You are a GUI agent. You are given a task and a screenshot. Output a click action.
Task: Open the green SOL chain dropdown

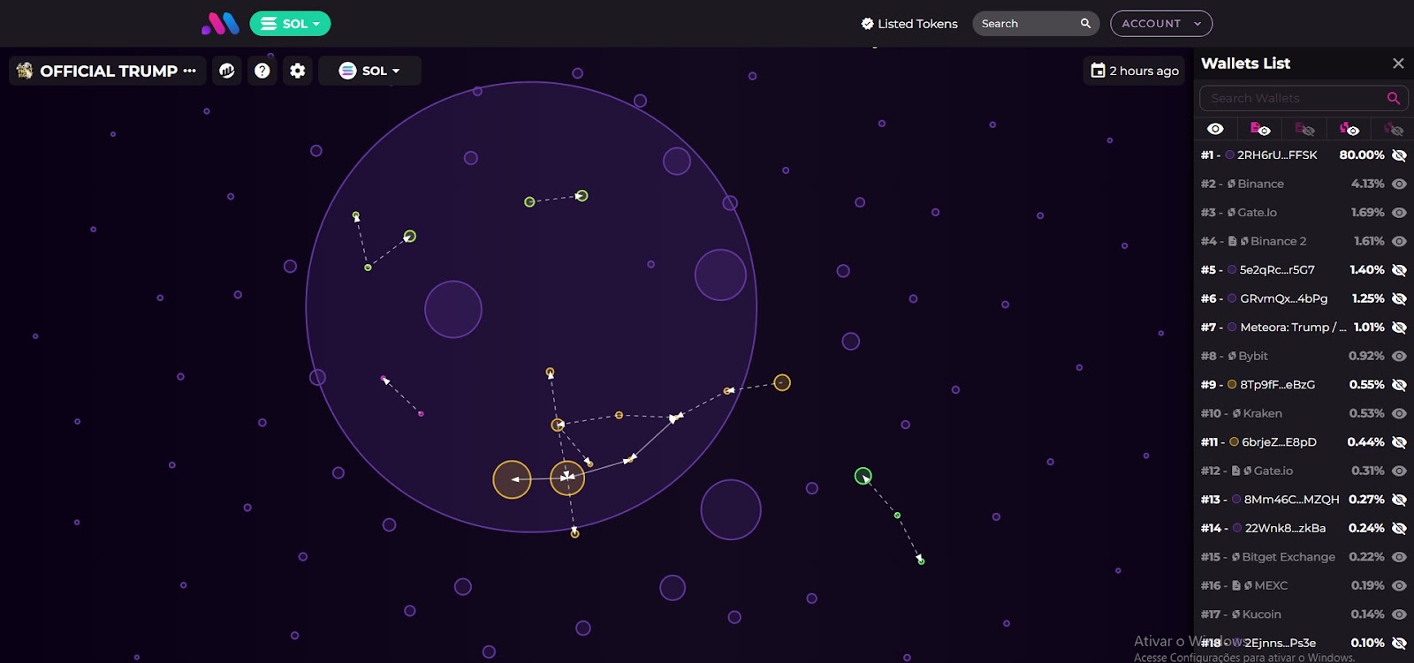point(290,24)
